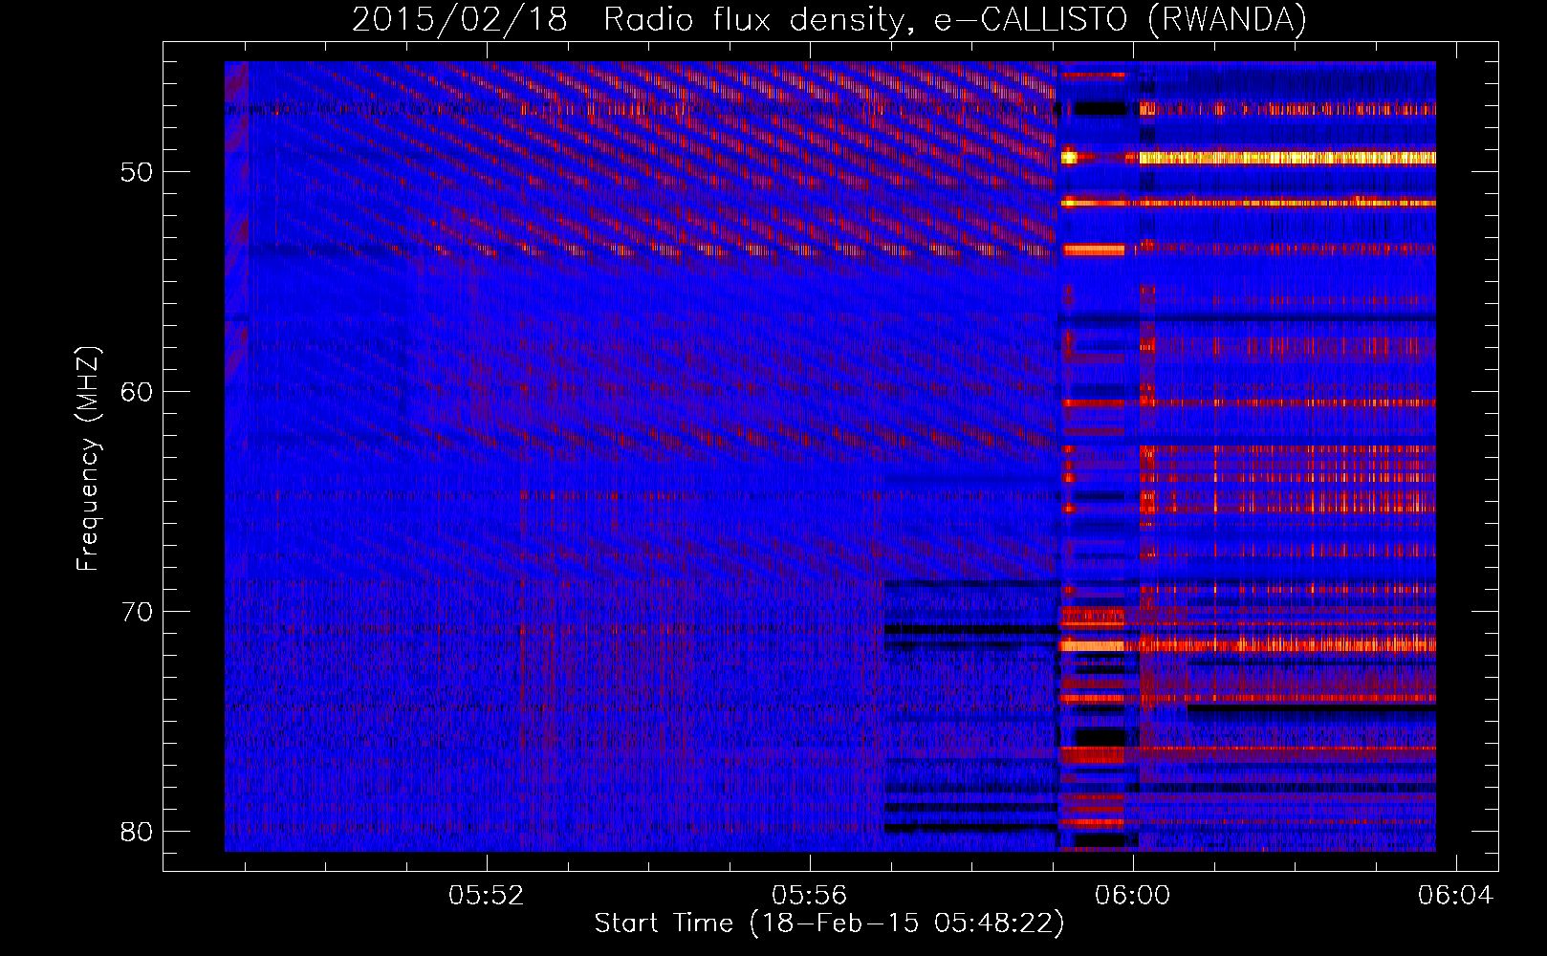1547x956 pixels.
Task: Select the 06:00 time axis label
Action: pos(1133,895)
